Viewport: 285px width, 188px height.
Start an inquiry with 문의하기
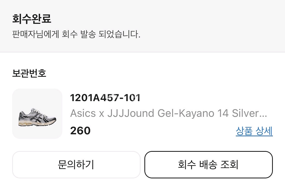(x=76, y=164)
